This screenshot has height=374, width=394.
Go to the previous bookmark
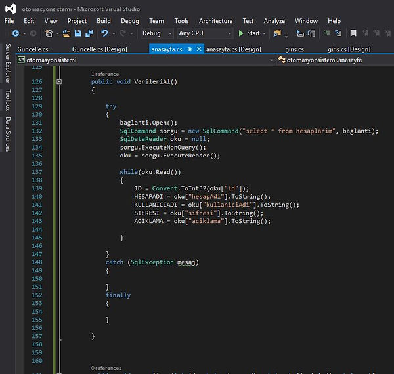pyautogui.click(x=365, y=33)
